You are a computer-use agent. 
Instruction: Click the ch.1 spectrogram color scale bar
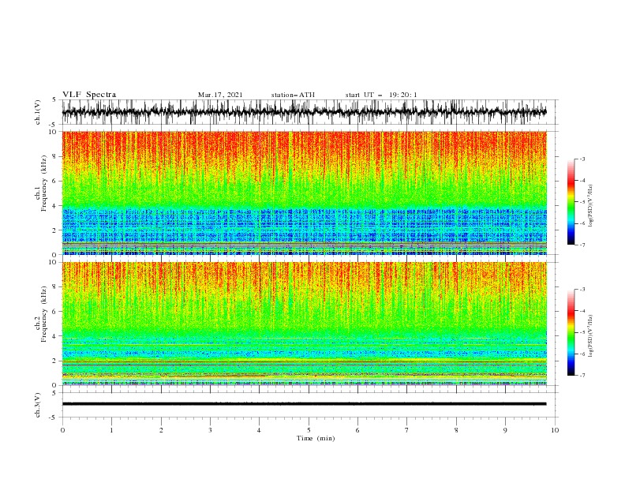coord(571,202)
